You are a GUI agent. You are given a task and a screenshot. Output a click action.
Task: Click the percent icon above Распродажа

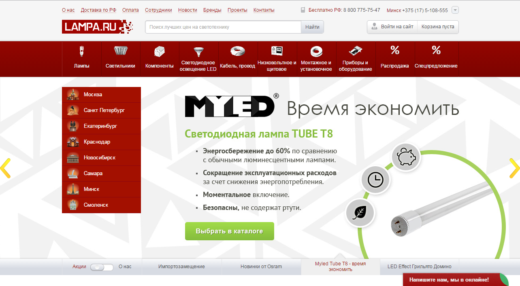pos(395,50)
